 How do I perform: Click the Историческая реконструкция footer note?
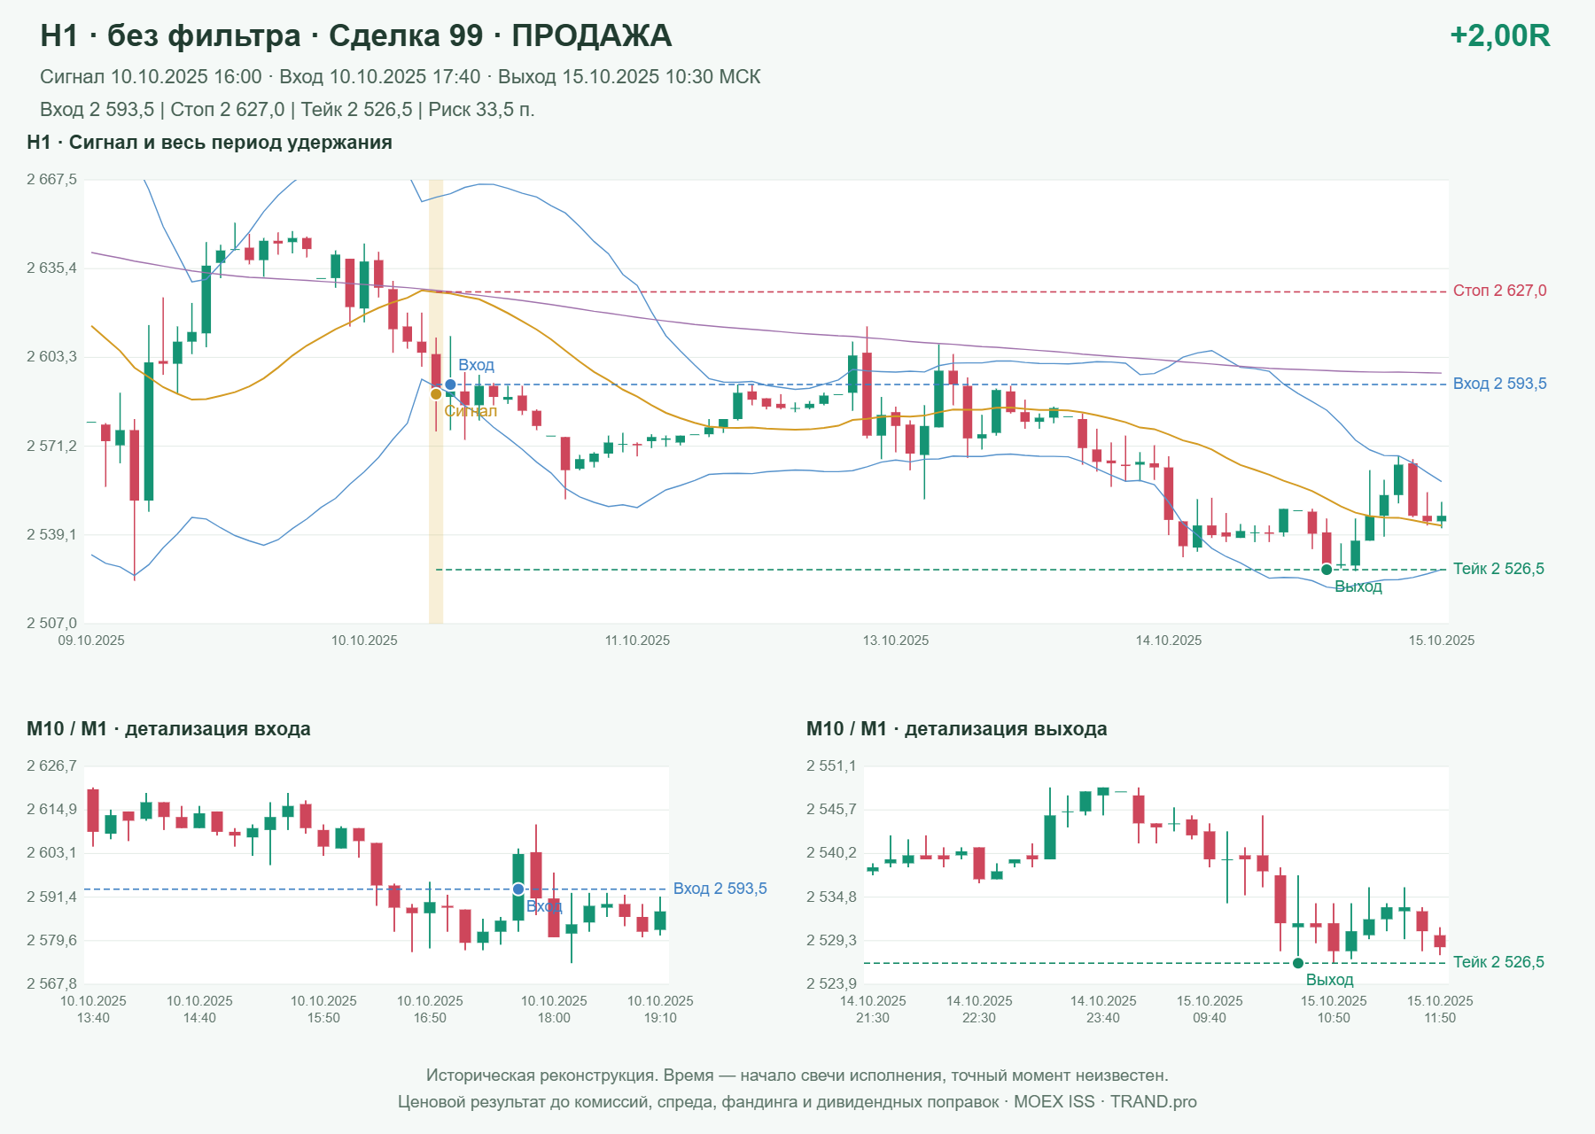click(x=797, y=1076)
